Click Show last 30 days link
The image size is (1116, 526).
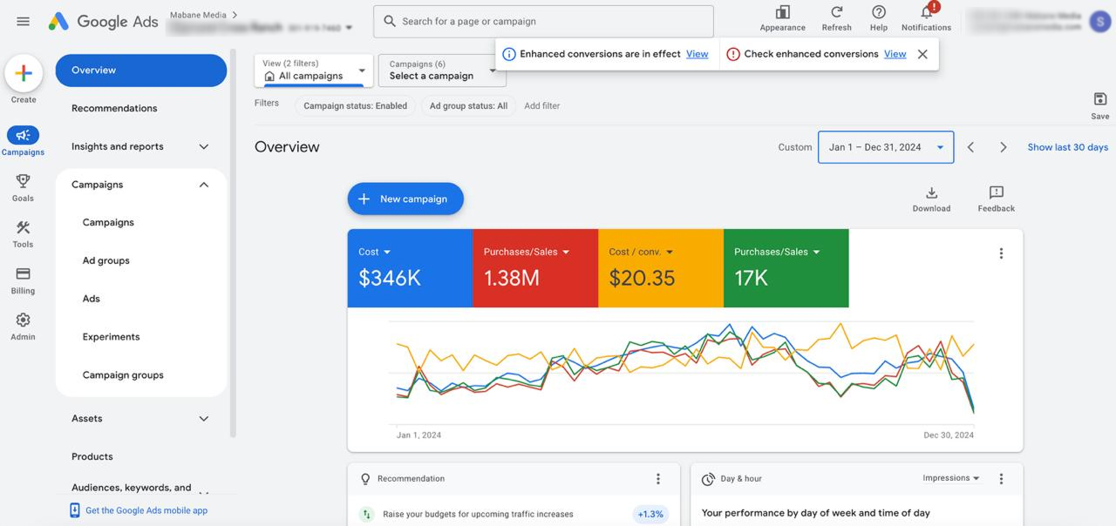[1067, 147]
